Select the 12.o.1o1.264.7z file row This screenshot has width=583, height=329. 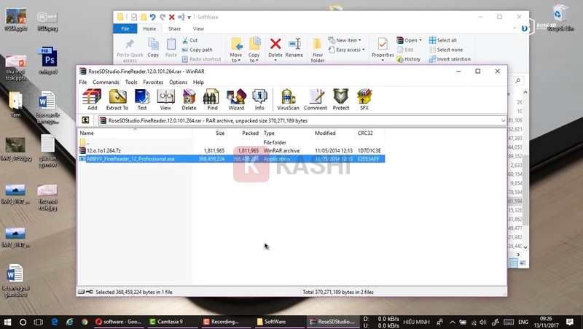click(x=231, y=151)
